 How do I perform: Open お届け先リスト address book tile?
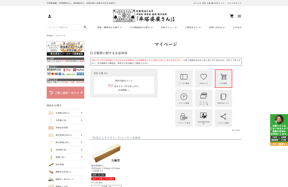224,98
